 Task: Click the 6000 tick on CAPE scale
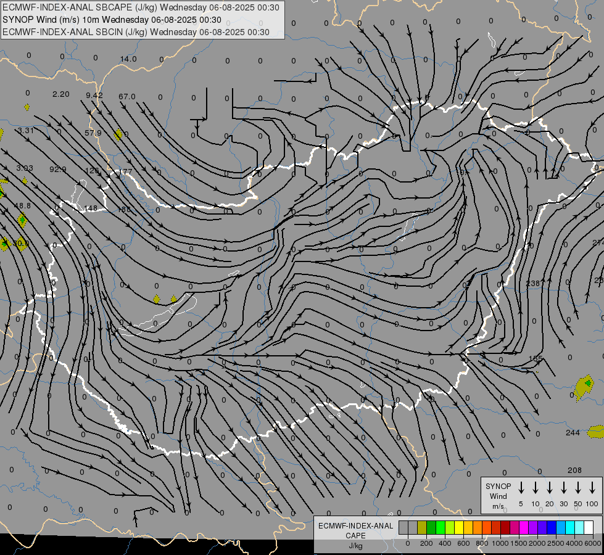click(593, 543)
